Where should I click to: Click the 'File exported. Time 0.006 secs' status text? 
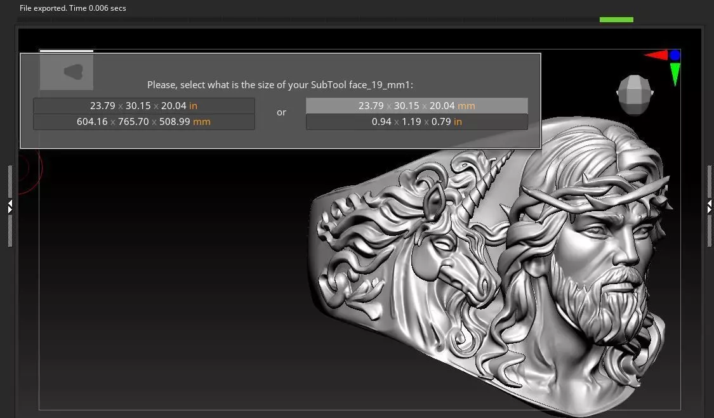(x=73, y=8)
